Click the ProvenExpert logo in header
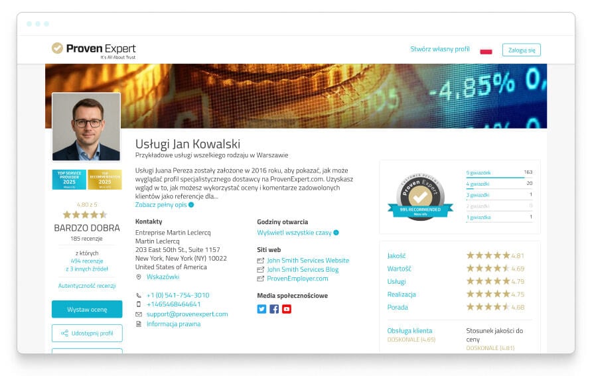The image size is (592, 376). (94, 49)
